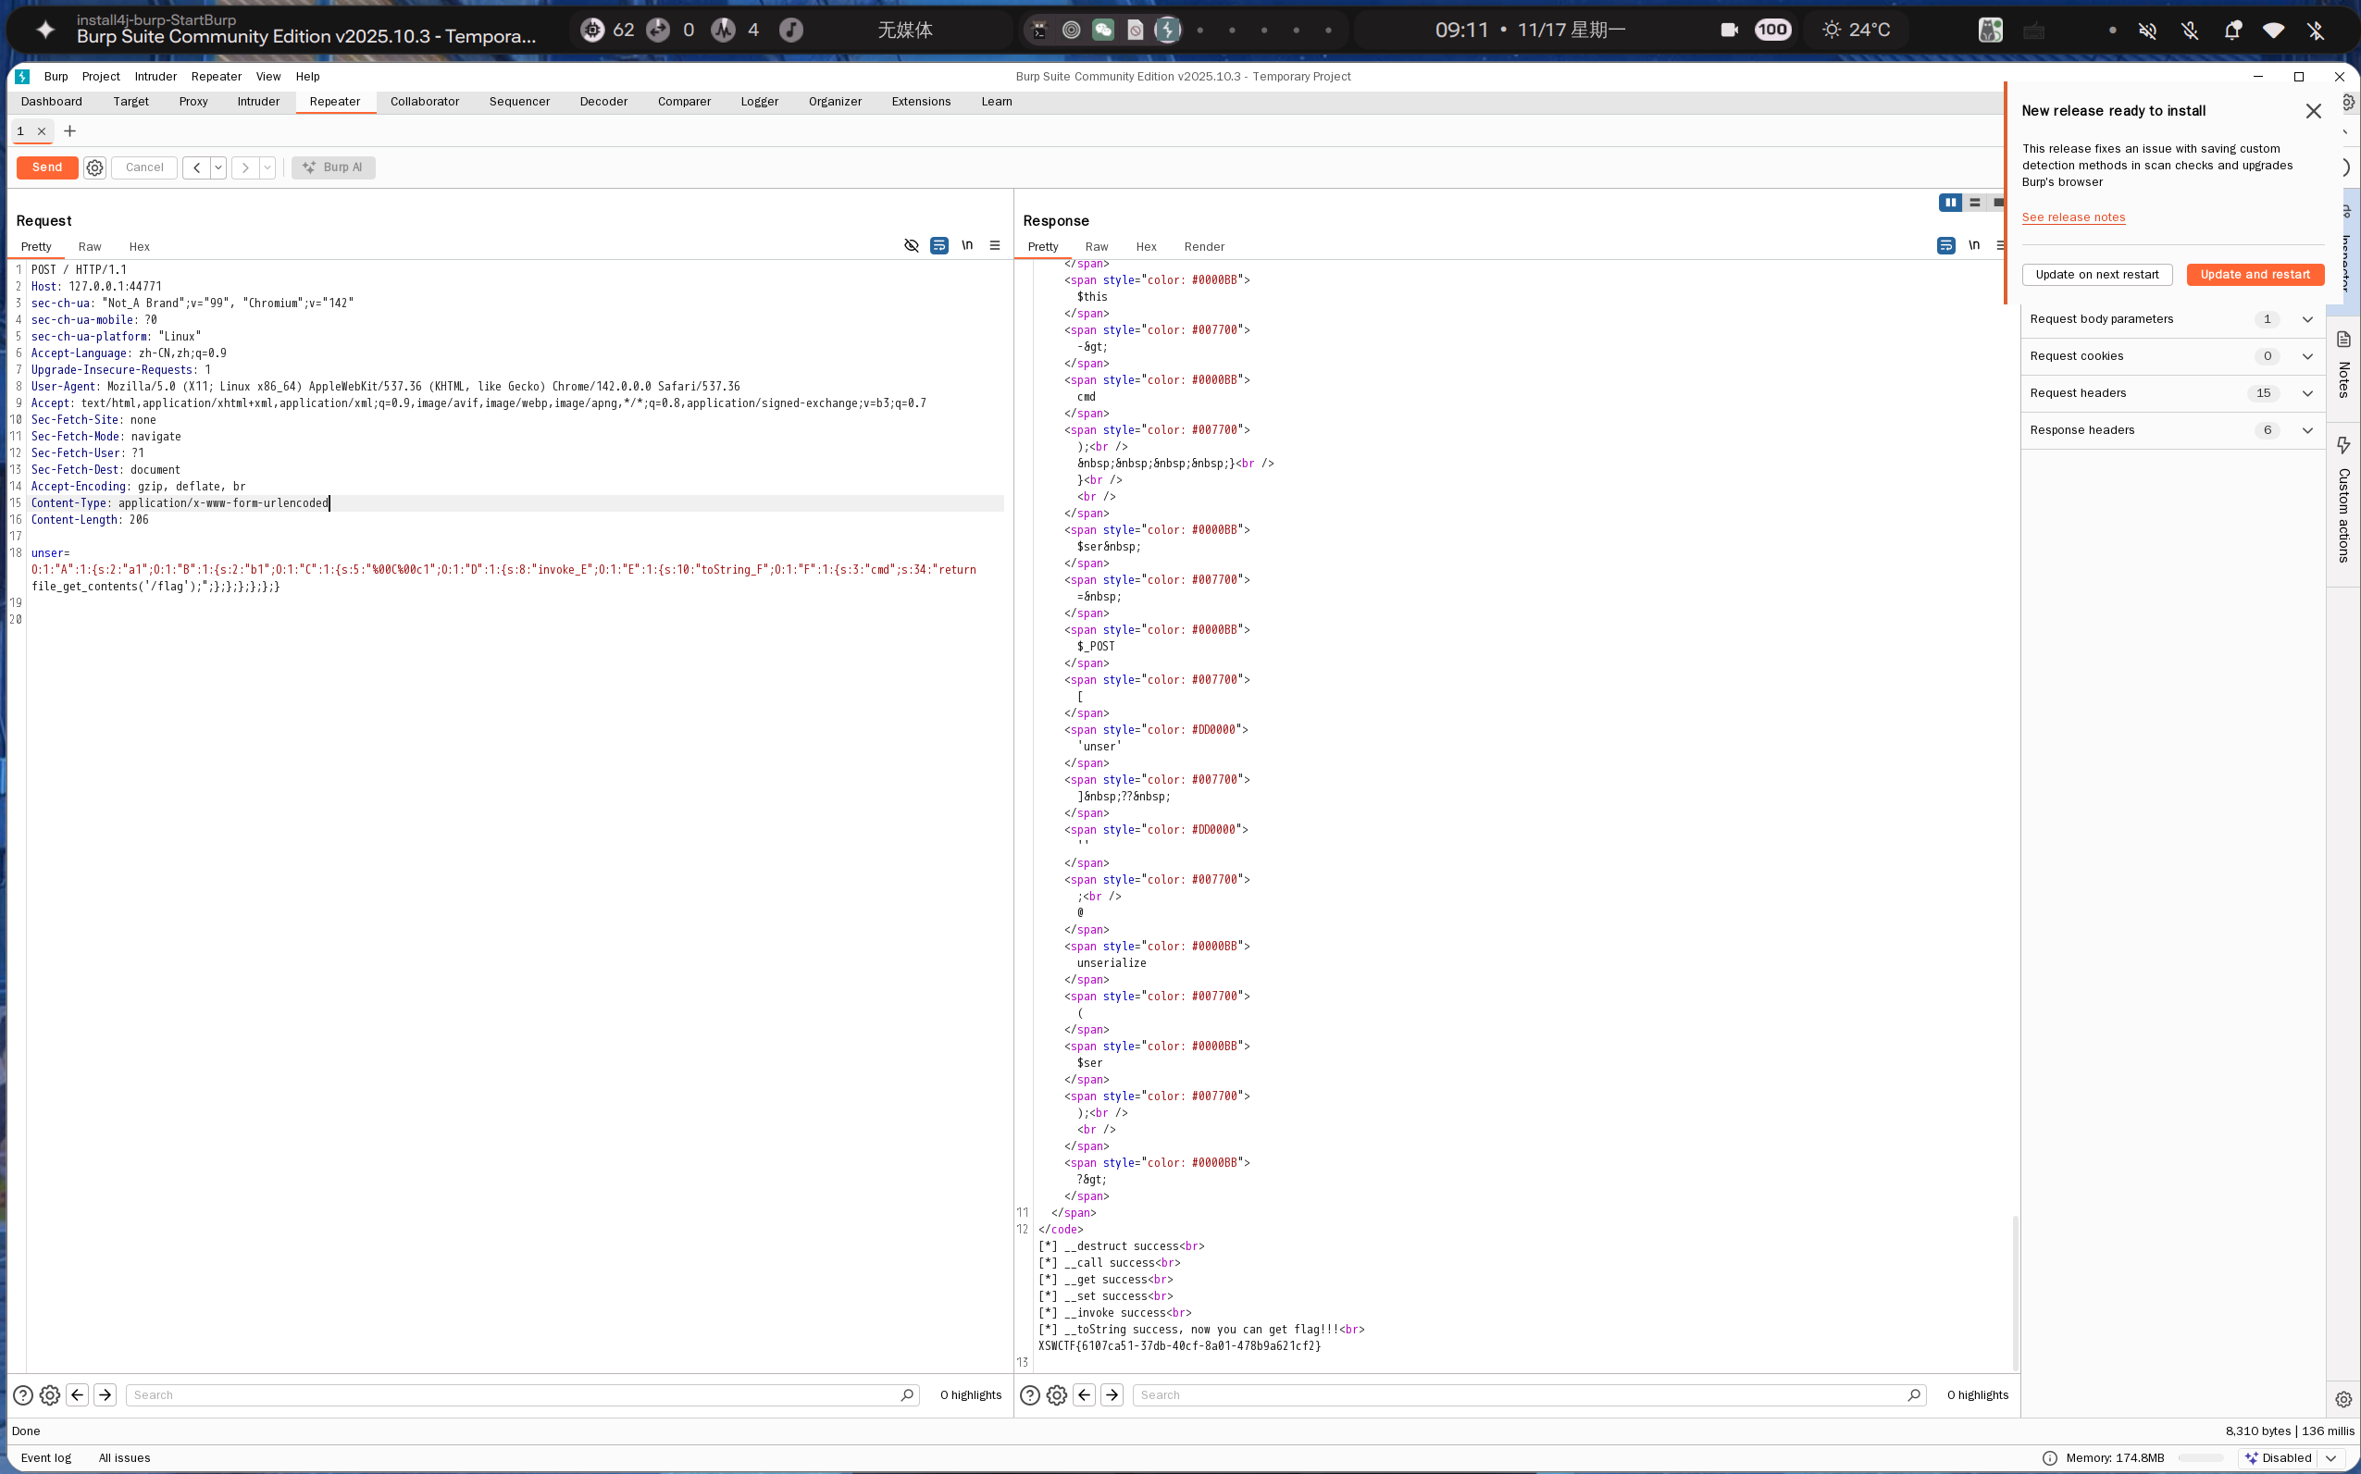
Task: Click the Burp AI button
Action: (333, 167)
